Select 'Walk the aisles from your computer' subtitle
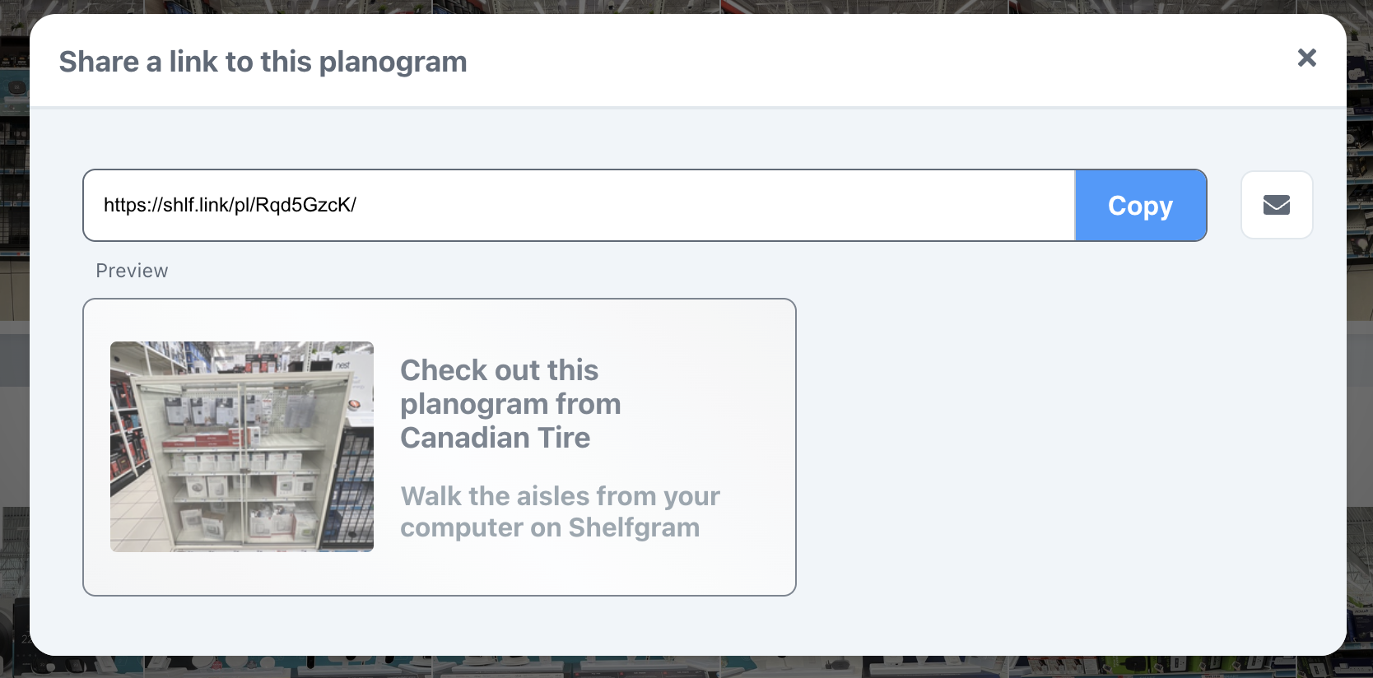The width and height of the screenshot is (1373, 678). point(560,511)
